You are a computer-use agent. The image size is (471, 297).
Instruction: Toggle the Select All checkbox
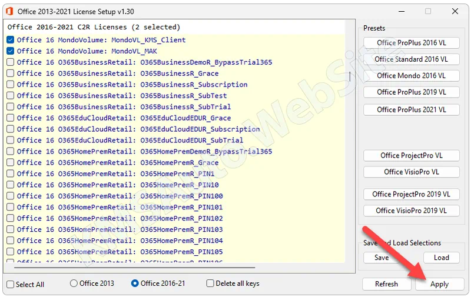(x=11, y=285)
